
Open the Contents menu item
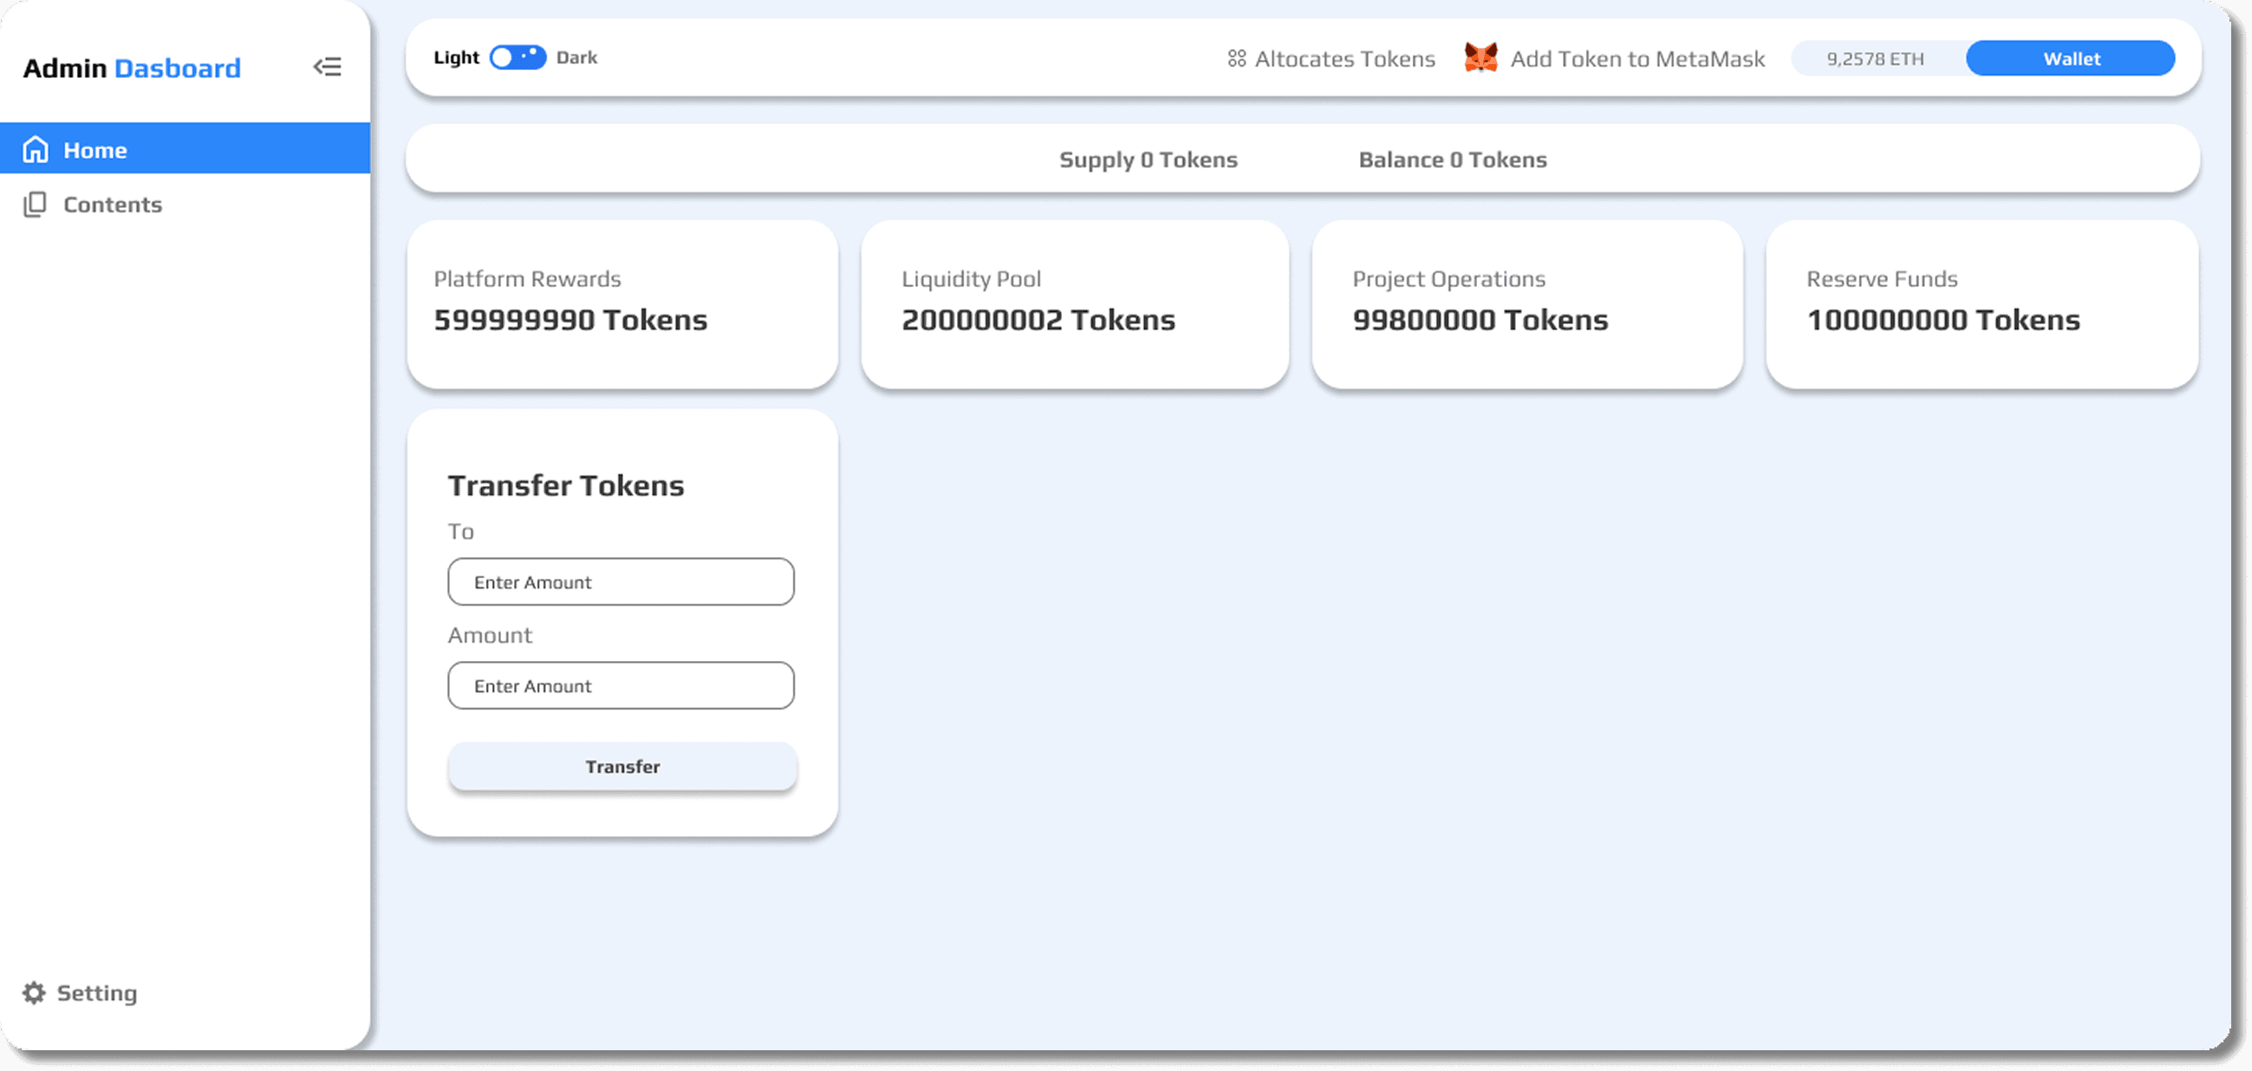[113, 204]
